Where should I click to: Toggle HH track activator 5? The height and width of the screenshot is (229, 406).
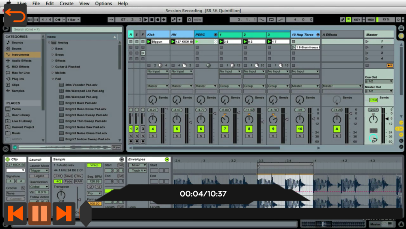point(177,129)
